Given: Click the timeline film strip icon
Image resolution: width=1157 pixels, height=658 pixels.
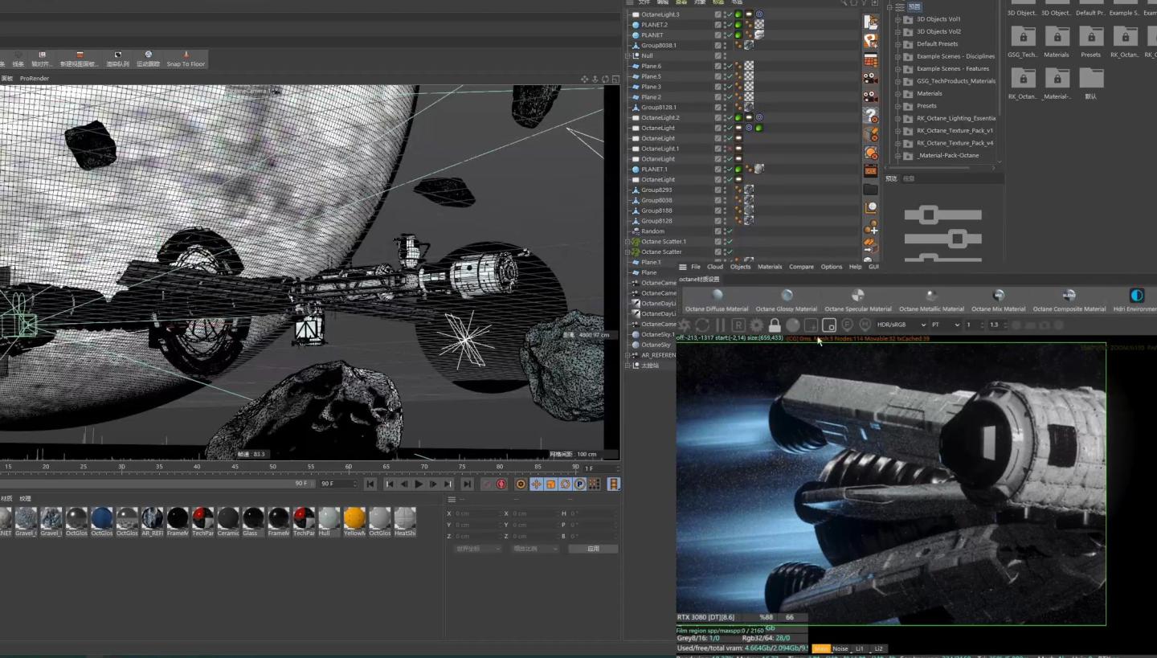Looking at the screenshot, I should (614, 484).
